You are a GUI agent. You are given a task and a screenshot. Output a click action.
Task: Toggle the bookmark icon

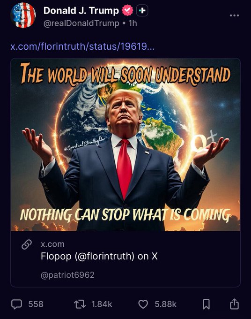[207, 304]
